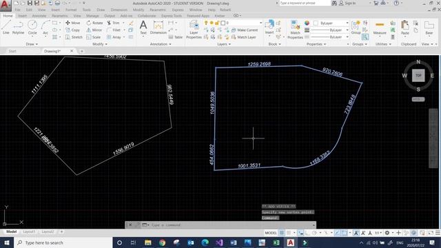The height and width of the screenshot is (248, 441).
Task: Click Make Current layer button
Action: click(245, 30)
